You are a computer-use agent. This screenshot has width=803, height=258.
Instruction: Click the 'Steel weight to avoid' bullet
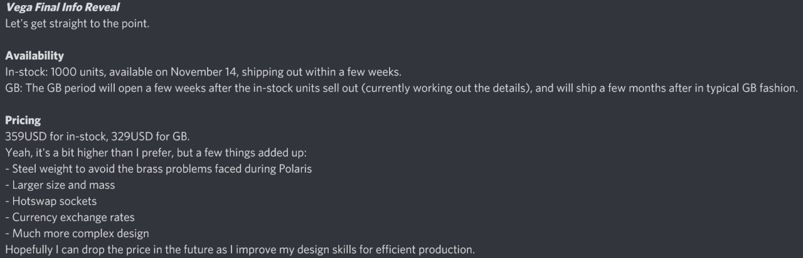pyautogui.click(x=159, y=169)
